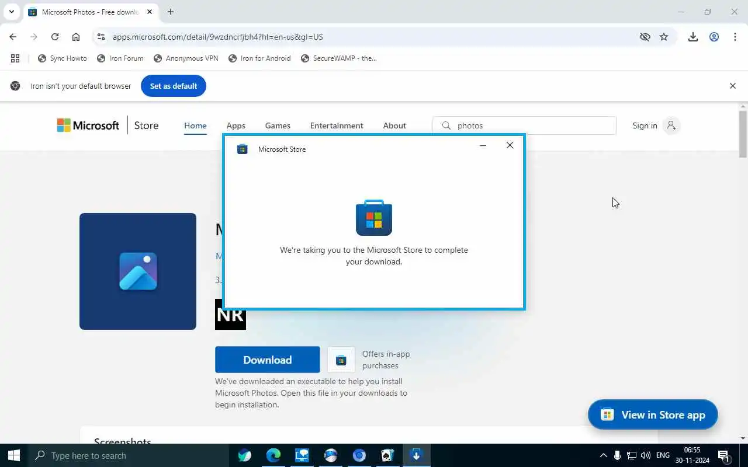748x467 pixels.
Task: Click the taskbar search box
Action: pos(130,455)
